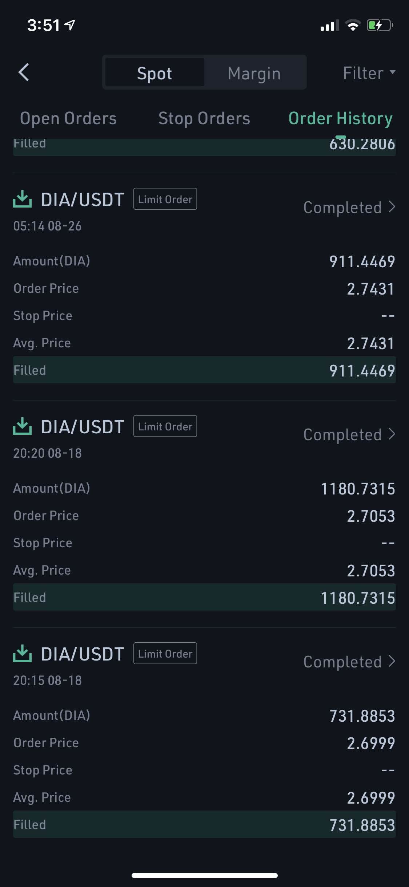Tap DIA/USDT pair name on 05:14 order
This screenshot has height=887, width=409.
pos(83,200)
